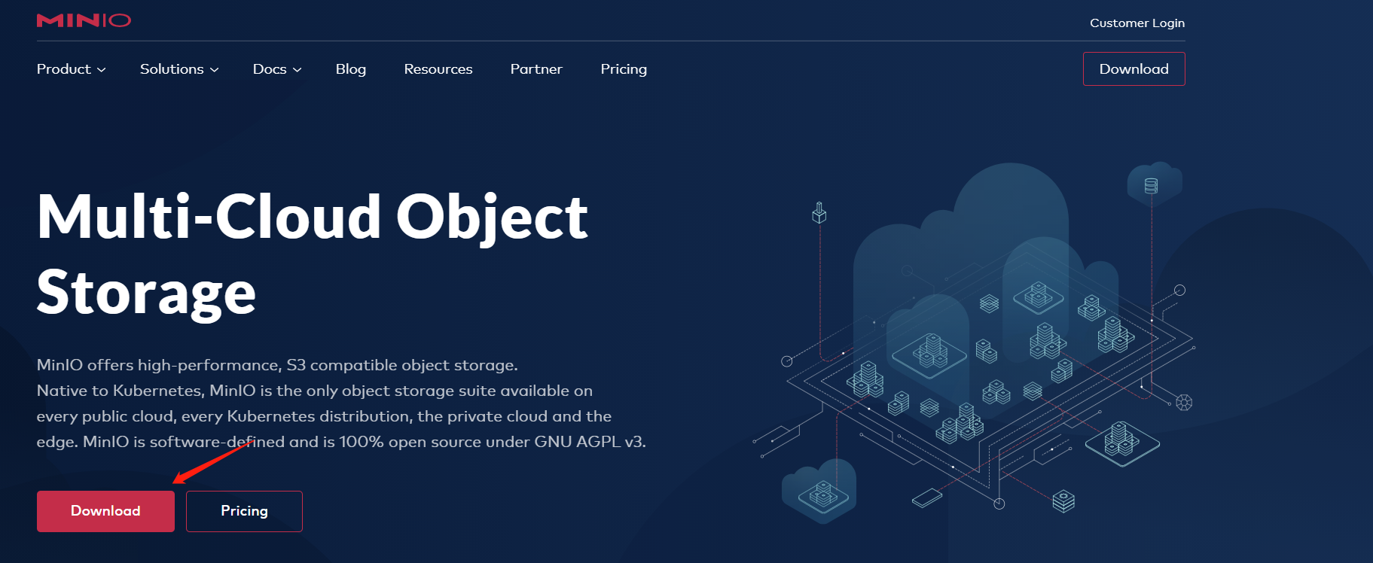Open the Solutions menu
This screenshot has width=1373, height=563.
pyautogui.click(x=179, y=69)
